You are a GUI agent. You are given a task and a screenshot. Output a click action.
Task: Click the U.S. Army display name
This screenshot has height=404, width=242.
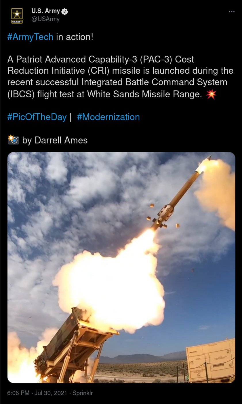click(45, 11)
